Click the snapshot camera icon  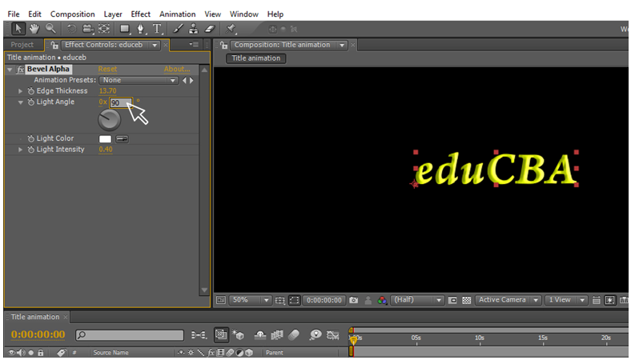tap(354, 300)
